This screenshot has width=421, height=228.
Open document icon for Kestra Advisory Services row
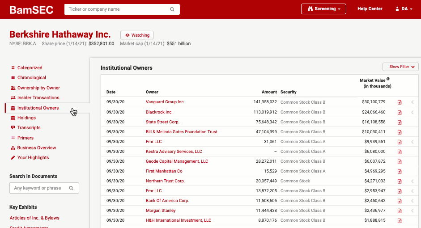pos(400,152)
